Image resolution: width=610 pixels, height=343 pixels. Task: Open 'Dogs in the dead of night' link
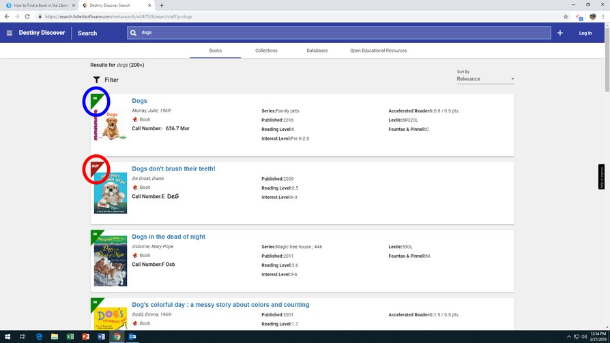click(x=169, y=237)
